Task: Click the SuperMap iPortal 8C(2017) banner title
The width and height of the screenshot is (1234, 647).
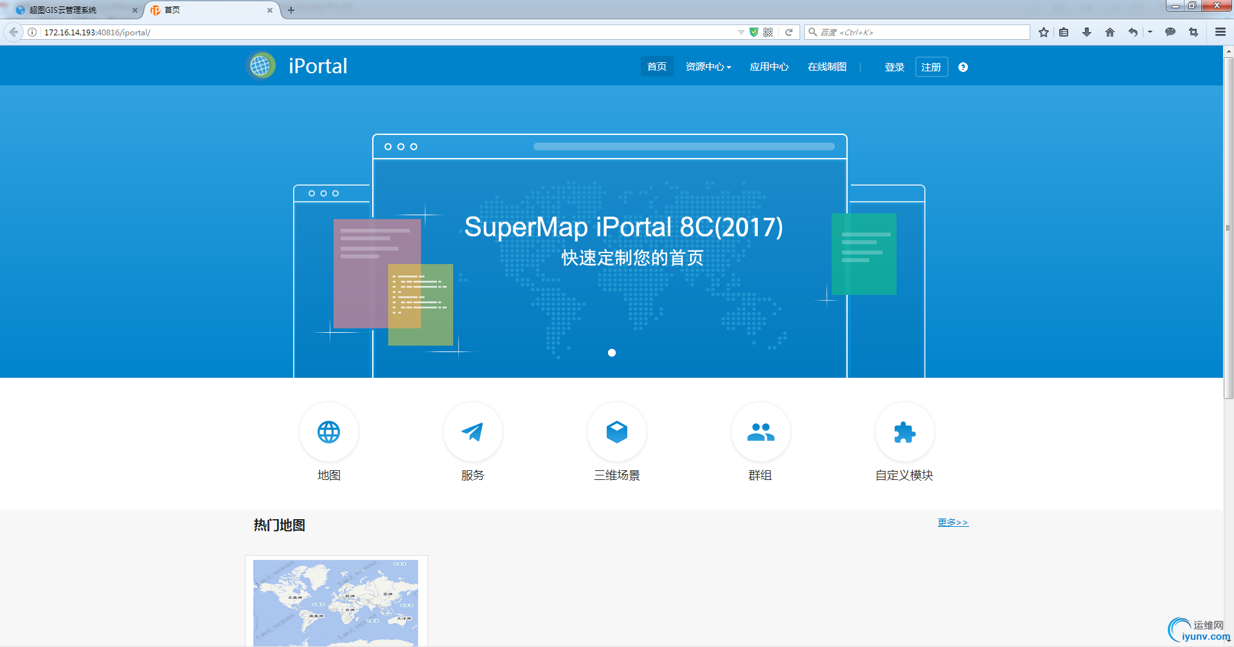Action: coord(623,227)
